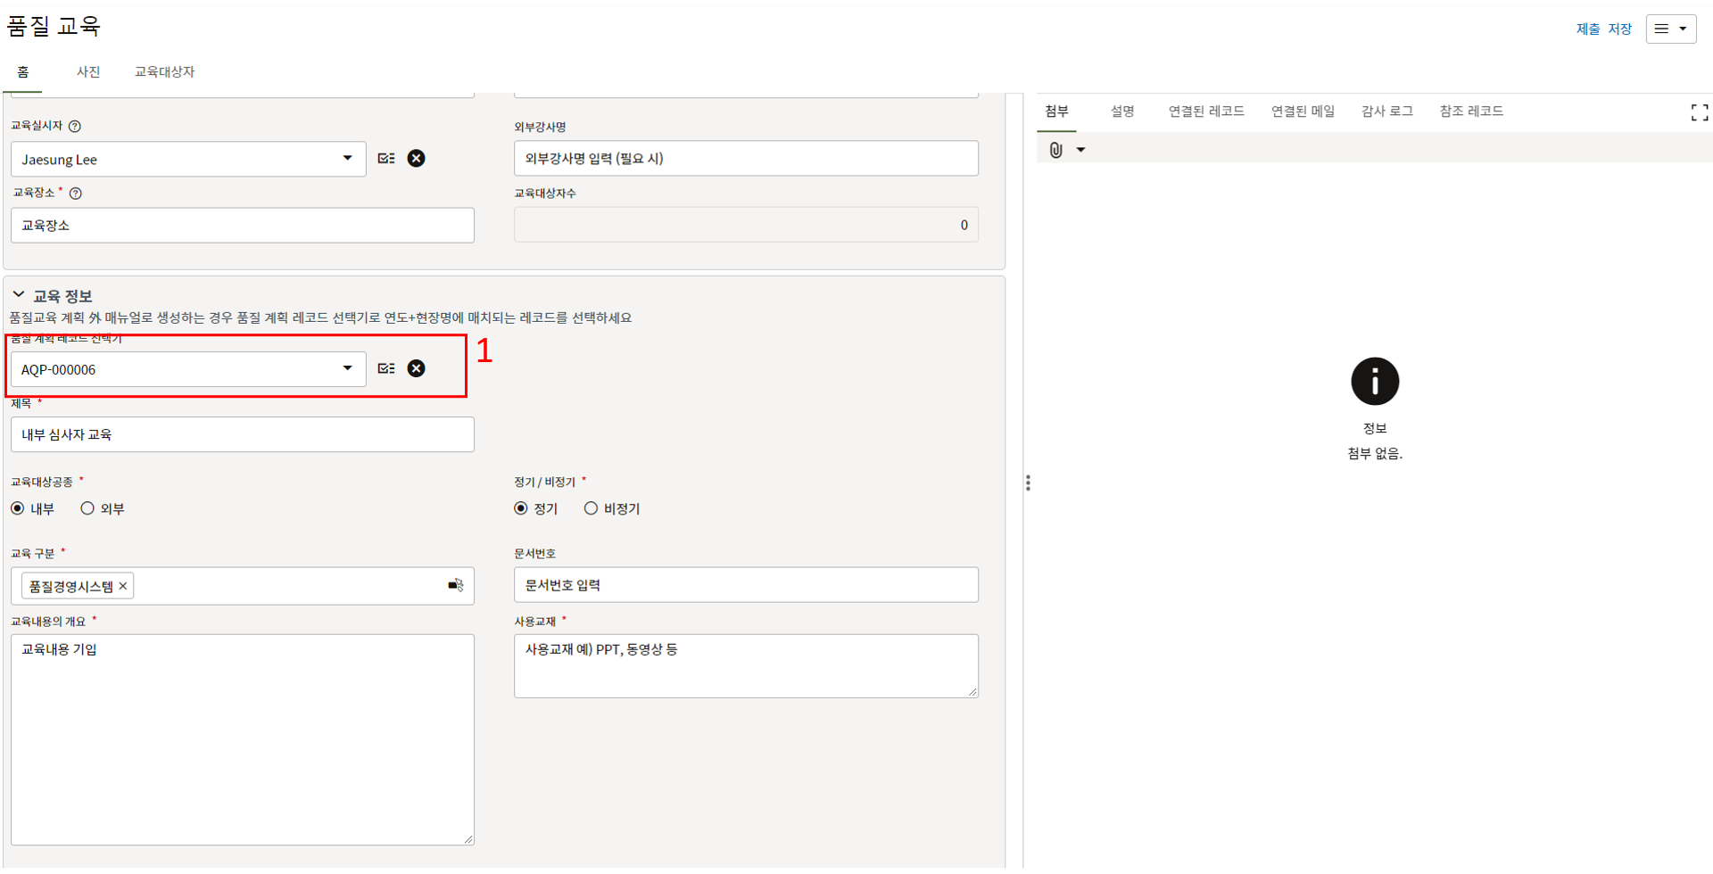Click help icon next to 교육장소
Screen dimensions: 1713x874
tap(76, 194)
